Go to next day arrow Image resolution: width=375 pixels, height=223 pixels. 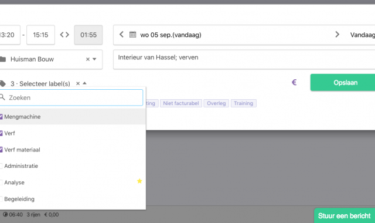pos(337,34)
